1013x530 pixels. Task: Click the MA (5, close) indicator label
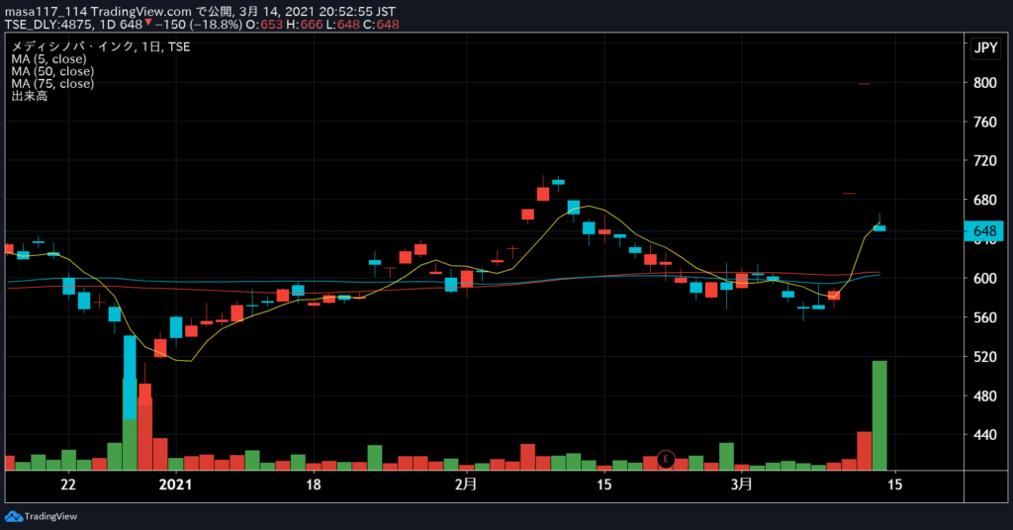click(48, 58)
